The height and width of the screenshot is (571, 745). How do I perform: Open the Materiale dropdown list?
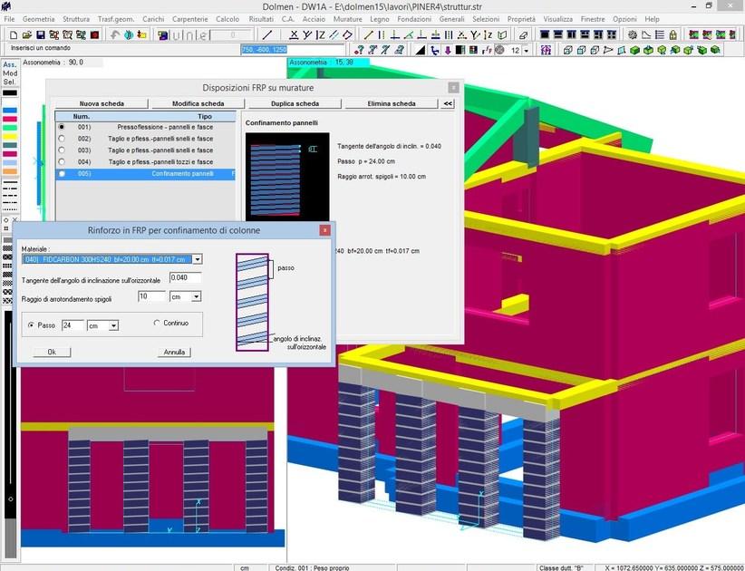pyautogui.click(x=198, y=259)
